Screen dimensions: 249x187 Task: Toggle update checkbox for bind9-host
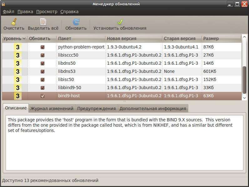pyautogui.click(x=43, y=96)
